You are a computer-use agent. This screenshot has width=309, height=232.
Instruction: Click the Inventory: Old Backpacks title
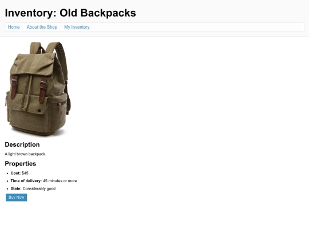click(70, 13)
